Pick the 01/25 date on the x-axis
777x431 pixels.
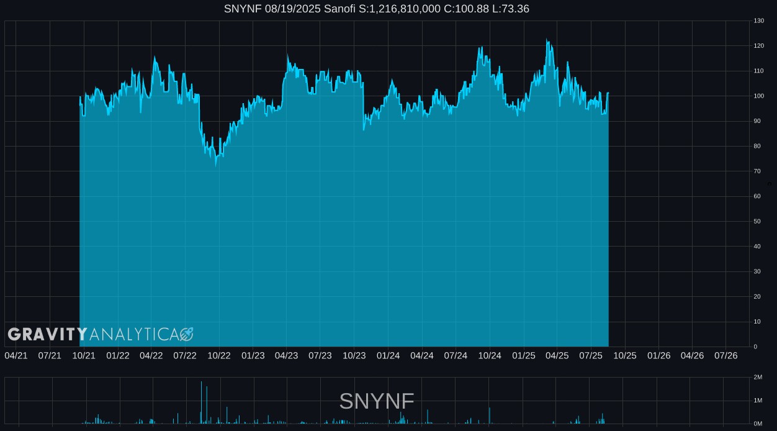pos(524,355)
